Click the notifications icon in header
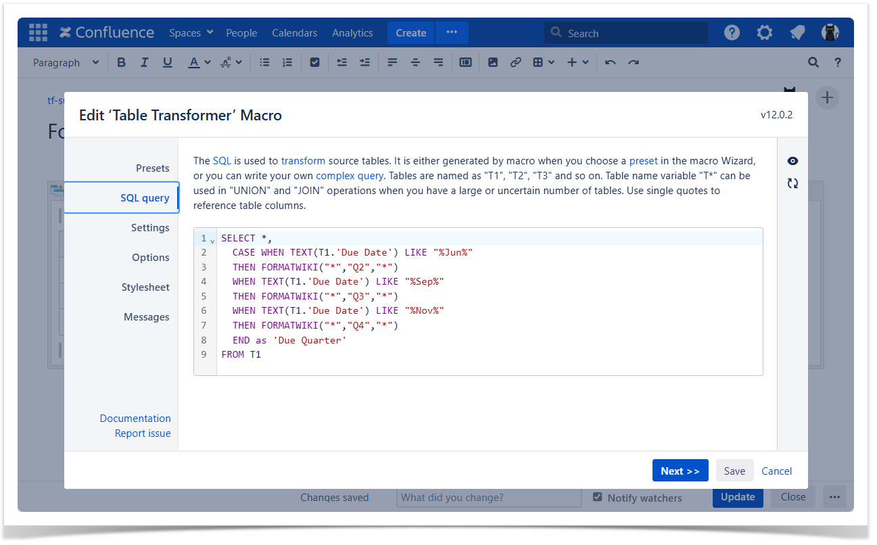Screen dimensions: 877x545 tap(797, 32)
